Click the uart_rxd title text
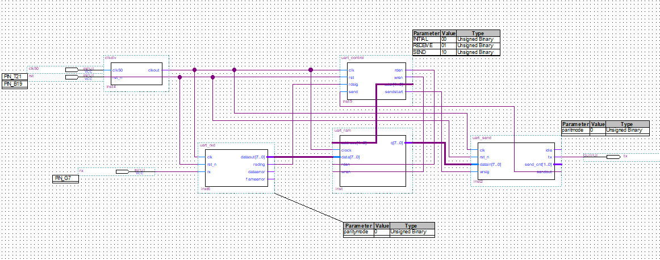Image resolution: width=660 pixels, height=260 pixels. tap(207, 145)
